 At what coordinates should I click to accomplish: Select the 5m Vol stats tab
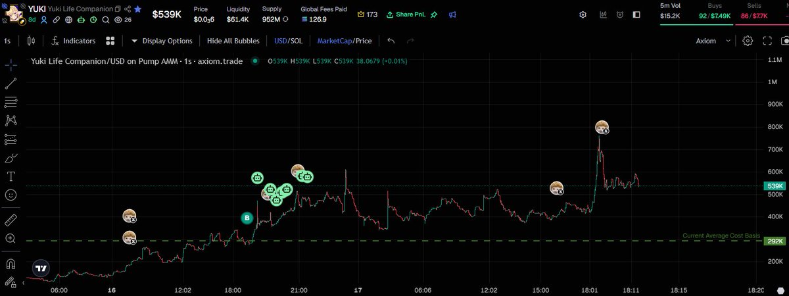(x=671, y=11)
